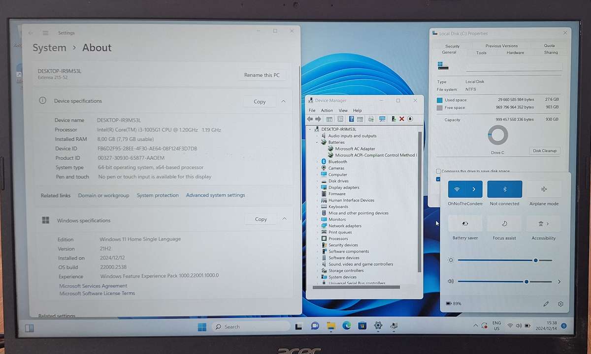Collapse the Device specifications section chevron
The image size is (591, 354).
tap(283, 101)
